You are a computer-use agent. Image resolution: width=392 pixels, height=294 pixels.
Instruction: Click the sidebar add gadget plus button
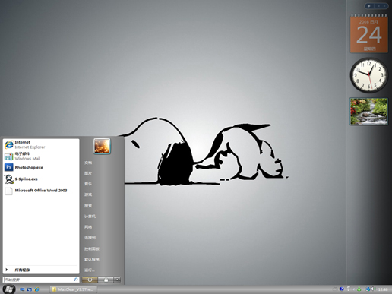click(369, 6)
